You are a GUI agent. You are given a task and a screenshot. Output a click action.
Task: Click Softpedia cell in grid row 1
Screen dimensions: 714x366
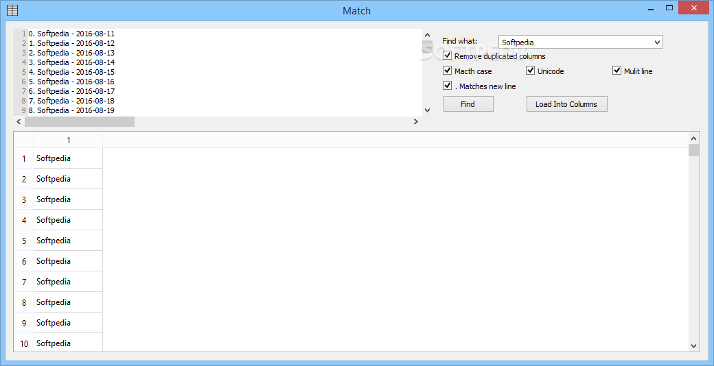pyautogui.click(x=68, y=159)
